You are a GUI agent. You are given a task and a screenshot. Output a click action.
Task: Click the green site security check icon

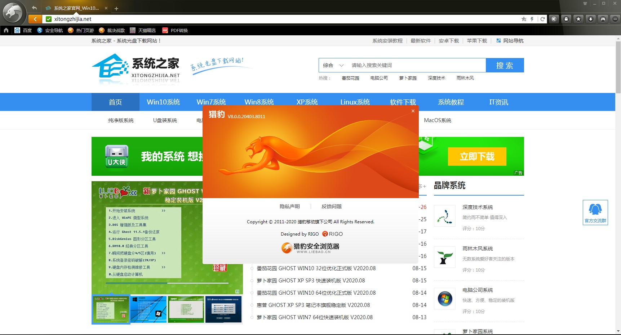click(x=49, y=19)
